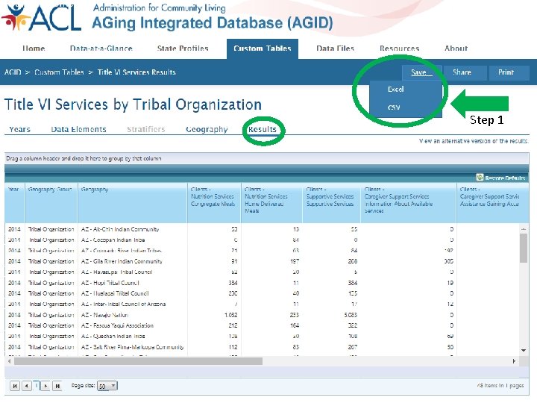Click the vertical scrollbar up arrow

tap(524, 229)
